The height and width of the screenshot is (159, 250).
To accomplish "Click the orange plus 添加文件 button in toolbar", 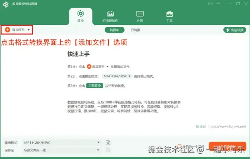I will (x=15, y=30).
